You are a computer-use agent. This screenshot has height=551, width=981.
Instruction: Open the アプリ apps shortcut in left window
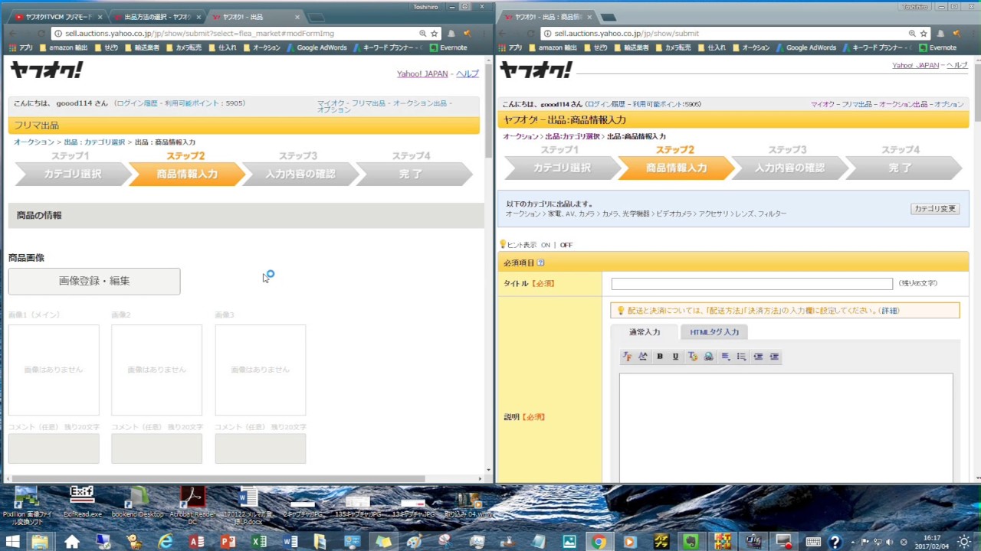click(x=21, y=47)
